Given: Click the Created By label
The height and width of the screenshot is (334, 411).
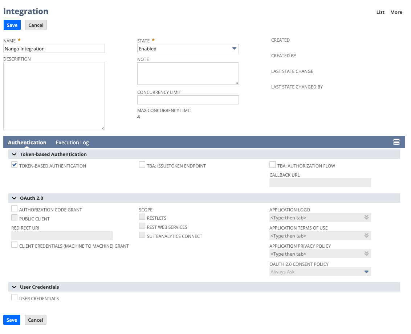Looking at the screenshot, I should click(x=284, y=56).
